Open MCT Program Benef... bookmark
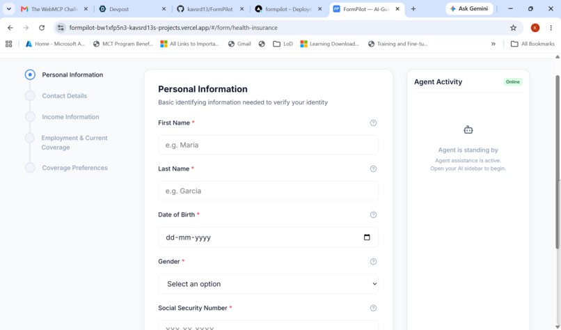 (x=123, y=44)
